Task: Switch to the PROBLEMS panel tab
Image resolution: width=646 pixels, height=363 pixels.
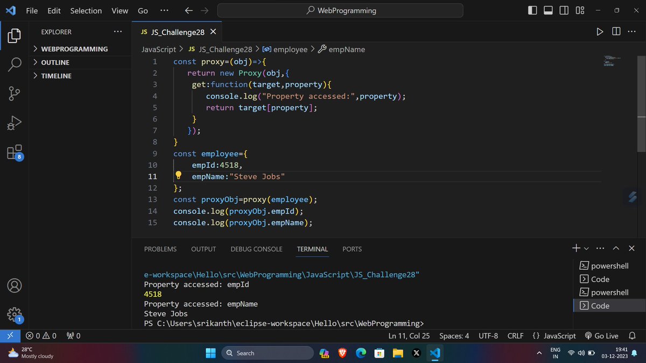Action: (x=160, y=249)
